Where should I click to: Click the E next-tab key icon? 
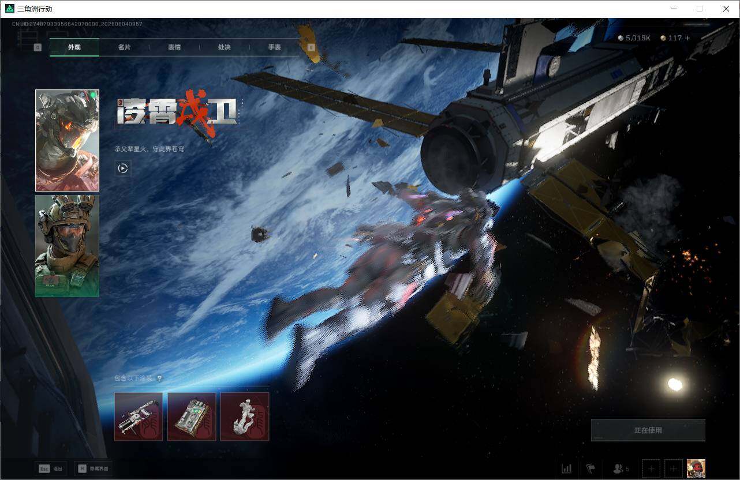[311, 47]
